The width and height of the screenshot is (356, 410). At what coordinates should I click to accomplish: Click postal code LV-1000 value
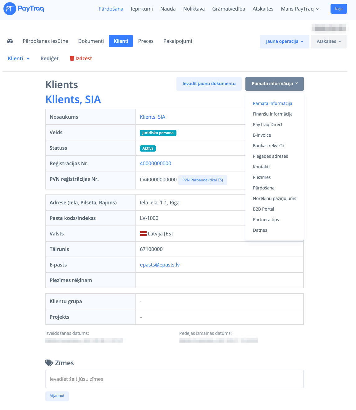coord(149,218)
